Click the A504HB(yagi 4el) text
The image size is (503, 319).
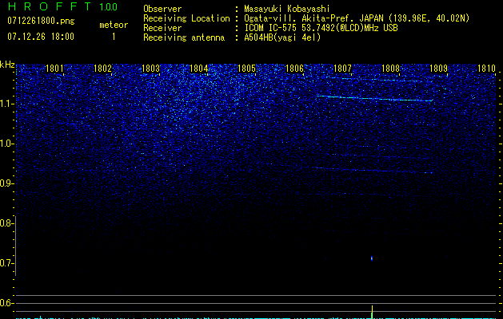282,37
